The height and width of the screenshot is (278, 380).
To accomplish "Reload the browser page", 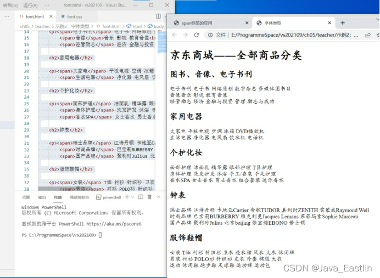I will [x=197, y=35].
